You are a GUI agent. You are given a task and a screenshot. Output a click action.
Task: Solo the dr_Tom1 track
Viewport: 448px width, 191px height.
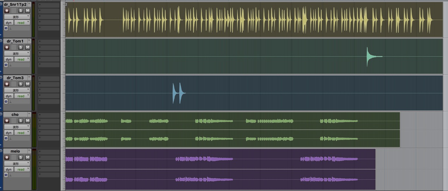(21, 47)
